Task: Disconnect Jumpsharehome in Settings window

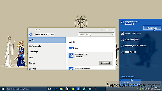Action: (105, 63)
